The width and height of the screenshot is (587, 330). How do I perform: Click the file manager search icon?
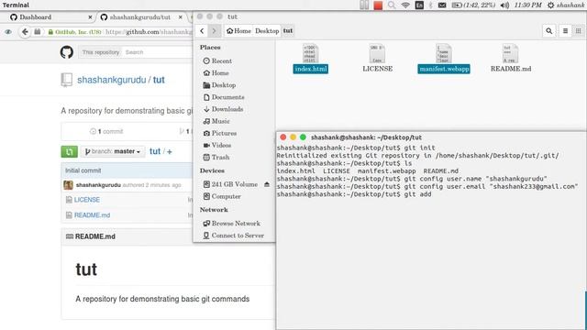click(x=548, y=31)
